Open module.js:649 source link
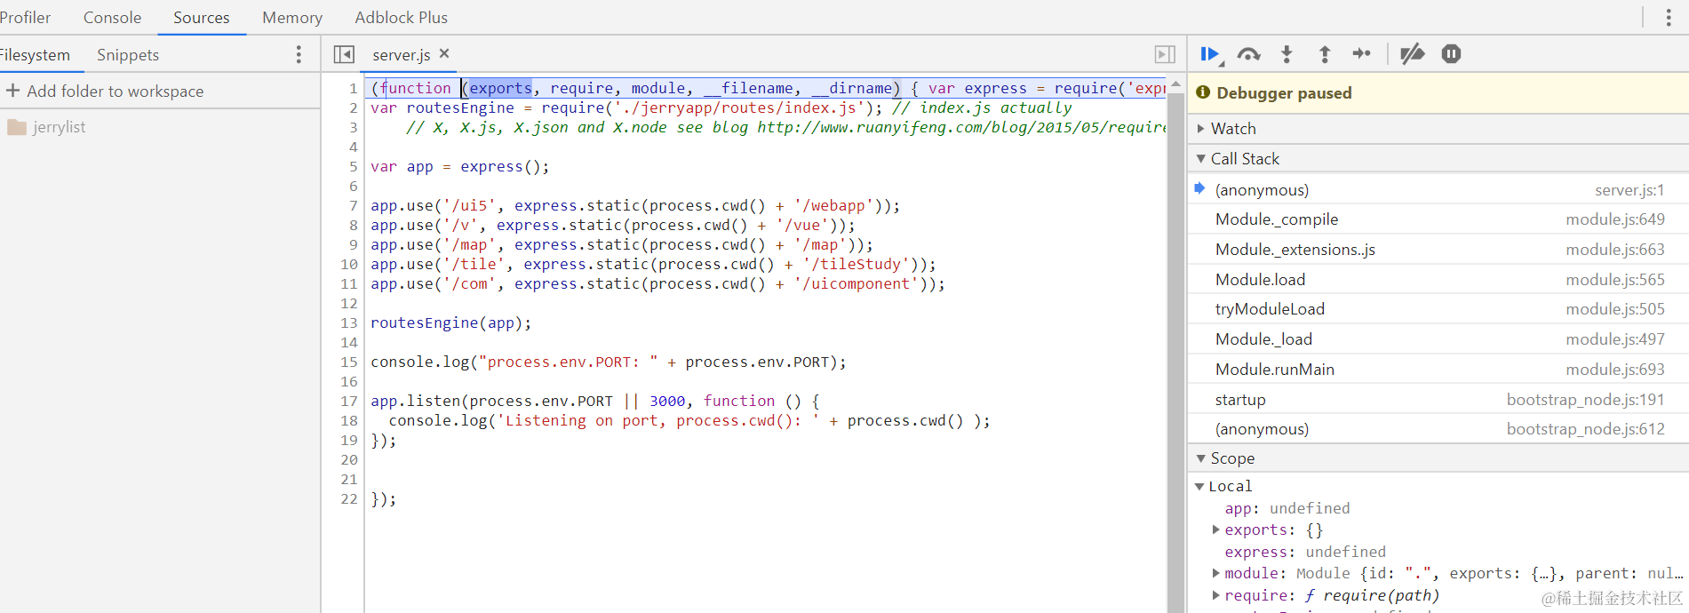The height and width of the screenshot is (613, 1689). pyautogui.click(x=1615, y=219)
